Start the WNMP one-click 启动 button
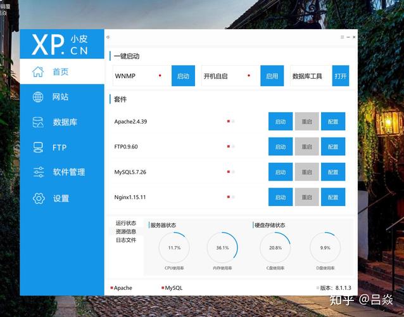 pos(183,76)
